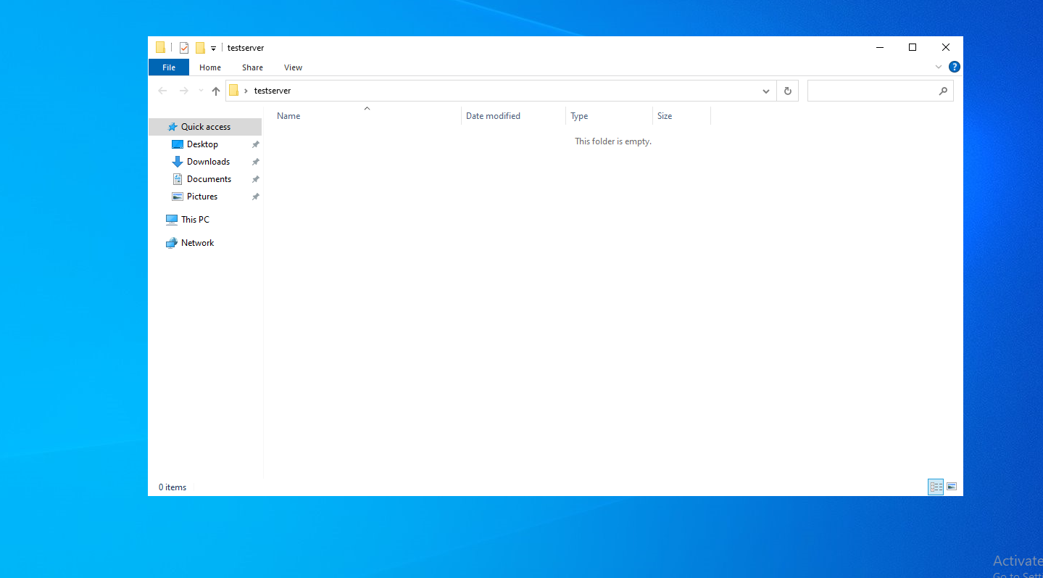Click the search magnifier icon
The height and width of the screenshot is (578, 1043).
coord(943,91)
